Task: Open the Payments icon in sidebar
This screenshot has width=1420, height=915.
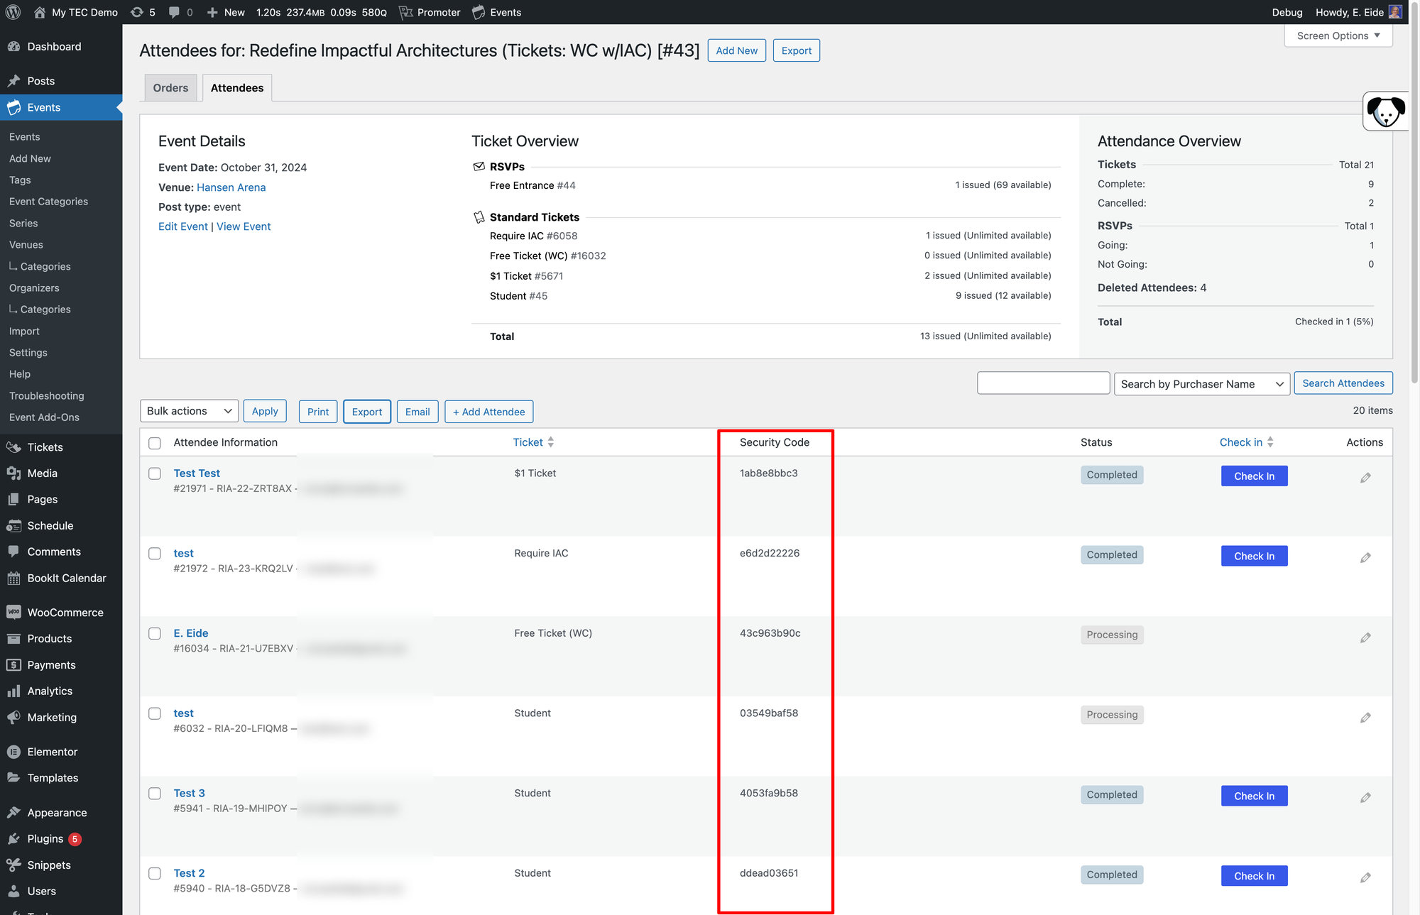Action: click(x=13, y=665)
